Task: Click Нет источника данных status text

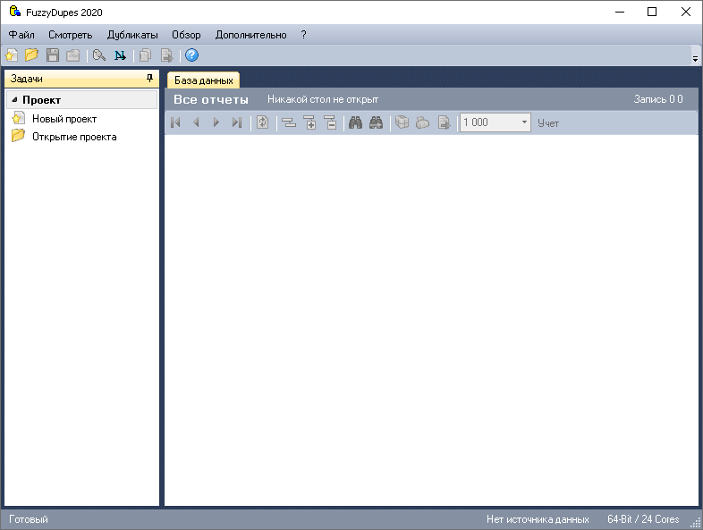Action: point(538,519)
